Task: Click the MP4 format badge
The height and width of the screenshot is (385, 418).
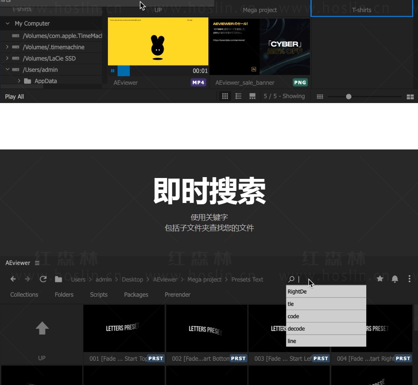Action: pos(199,83)
